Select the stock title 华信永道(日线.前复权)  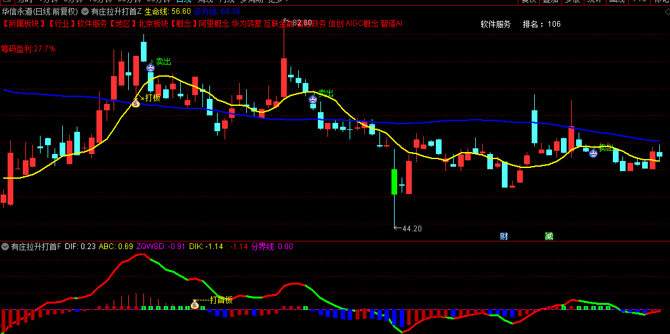(x=40, y=11)
